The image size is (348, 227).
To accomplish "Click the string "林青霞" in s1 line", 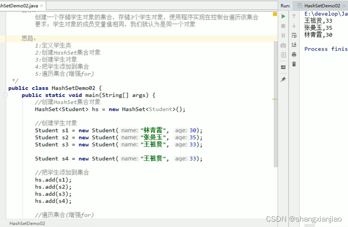I will click(153, 130).
